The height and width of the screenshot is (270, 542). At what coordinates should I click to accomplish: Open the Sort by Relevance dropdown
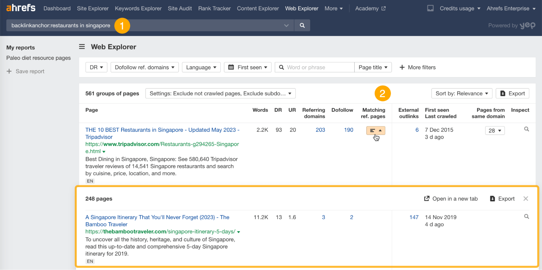[462, 94]
